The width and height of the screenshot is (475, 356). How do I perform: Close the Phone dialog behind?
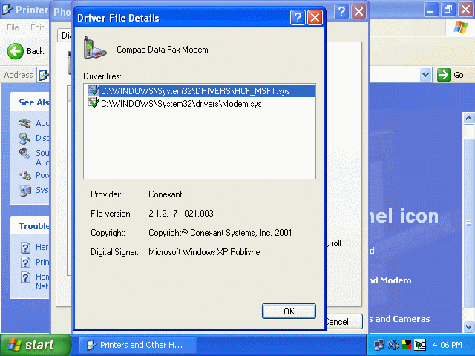359,12
